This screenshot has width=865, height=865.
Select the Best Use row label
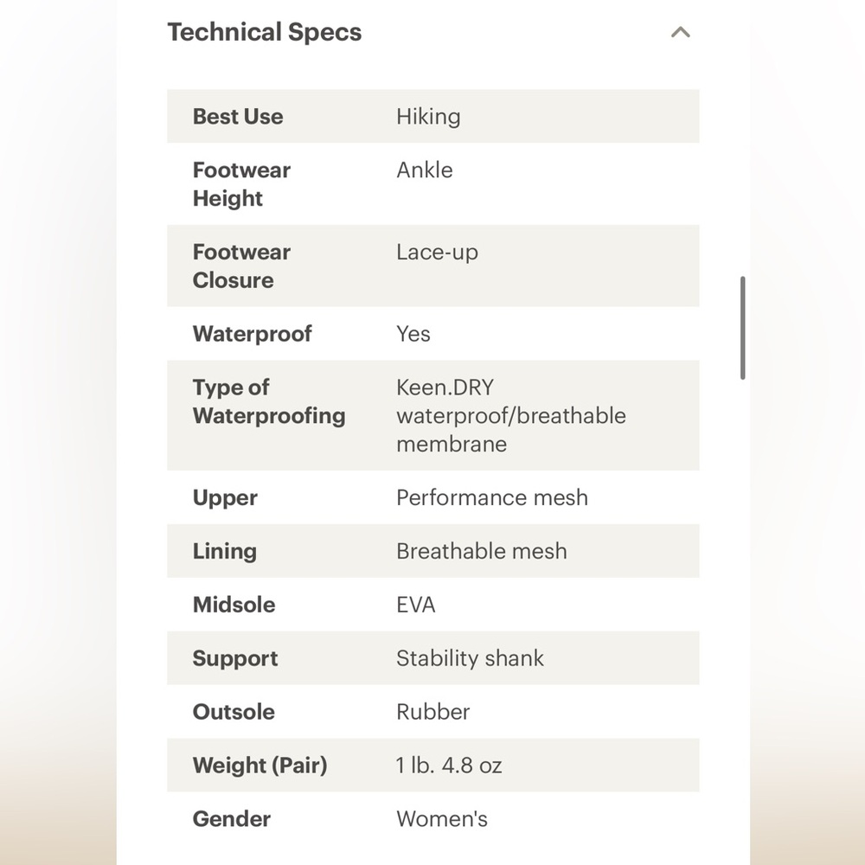point(238,117)
